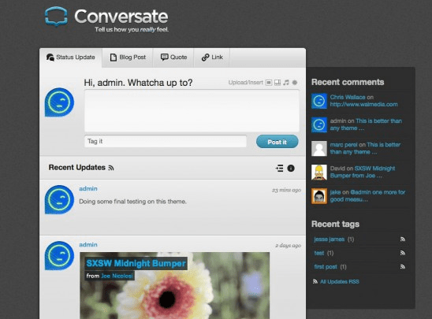
Task: Select the Link tab
Action: pos(212,57)
